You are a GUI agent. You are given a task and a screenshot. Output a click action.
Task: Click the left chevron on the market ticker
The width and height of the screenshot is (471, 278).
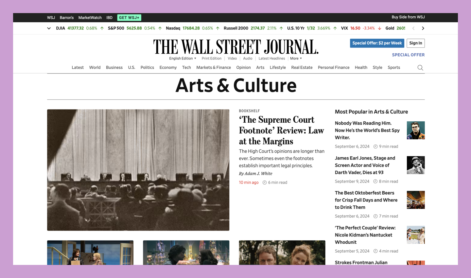pos(413,28)
